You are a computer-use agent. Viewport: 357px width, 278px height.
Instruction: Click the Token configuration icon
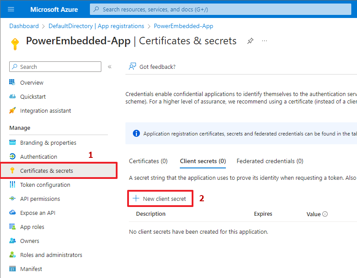(12, 185)
